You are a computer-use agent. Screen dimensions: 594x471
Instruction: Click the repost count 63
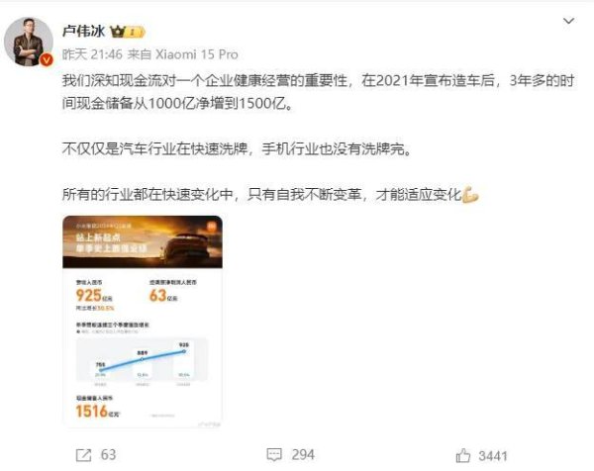pyautogui.click(x=108, y=455)
